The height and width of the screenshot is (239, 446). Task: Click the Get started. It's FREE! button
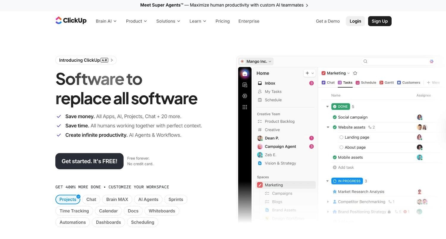89,161
